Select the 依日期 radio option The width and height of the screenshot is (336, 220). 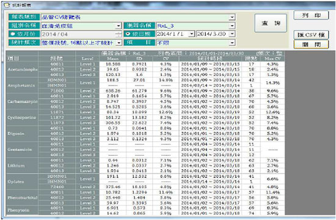point(128,34)
